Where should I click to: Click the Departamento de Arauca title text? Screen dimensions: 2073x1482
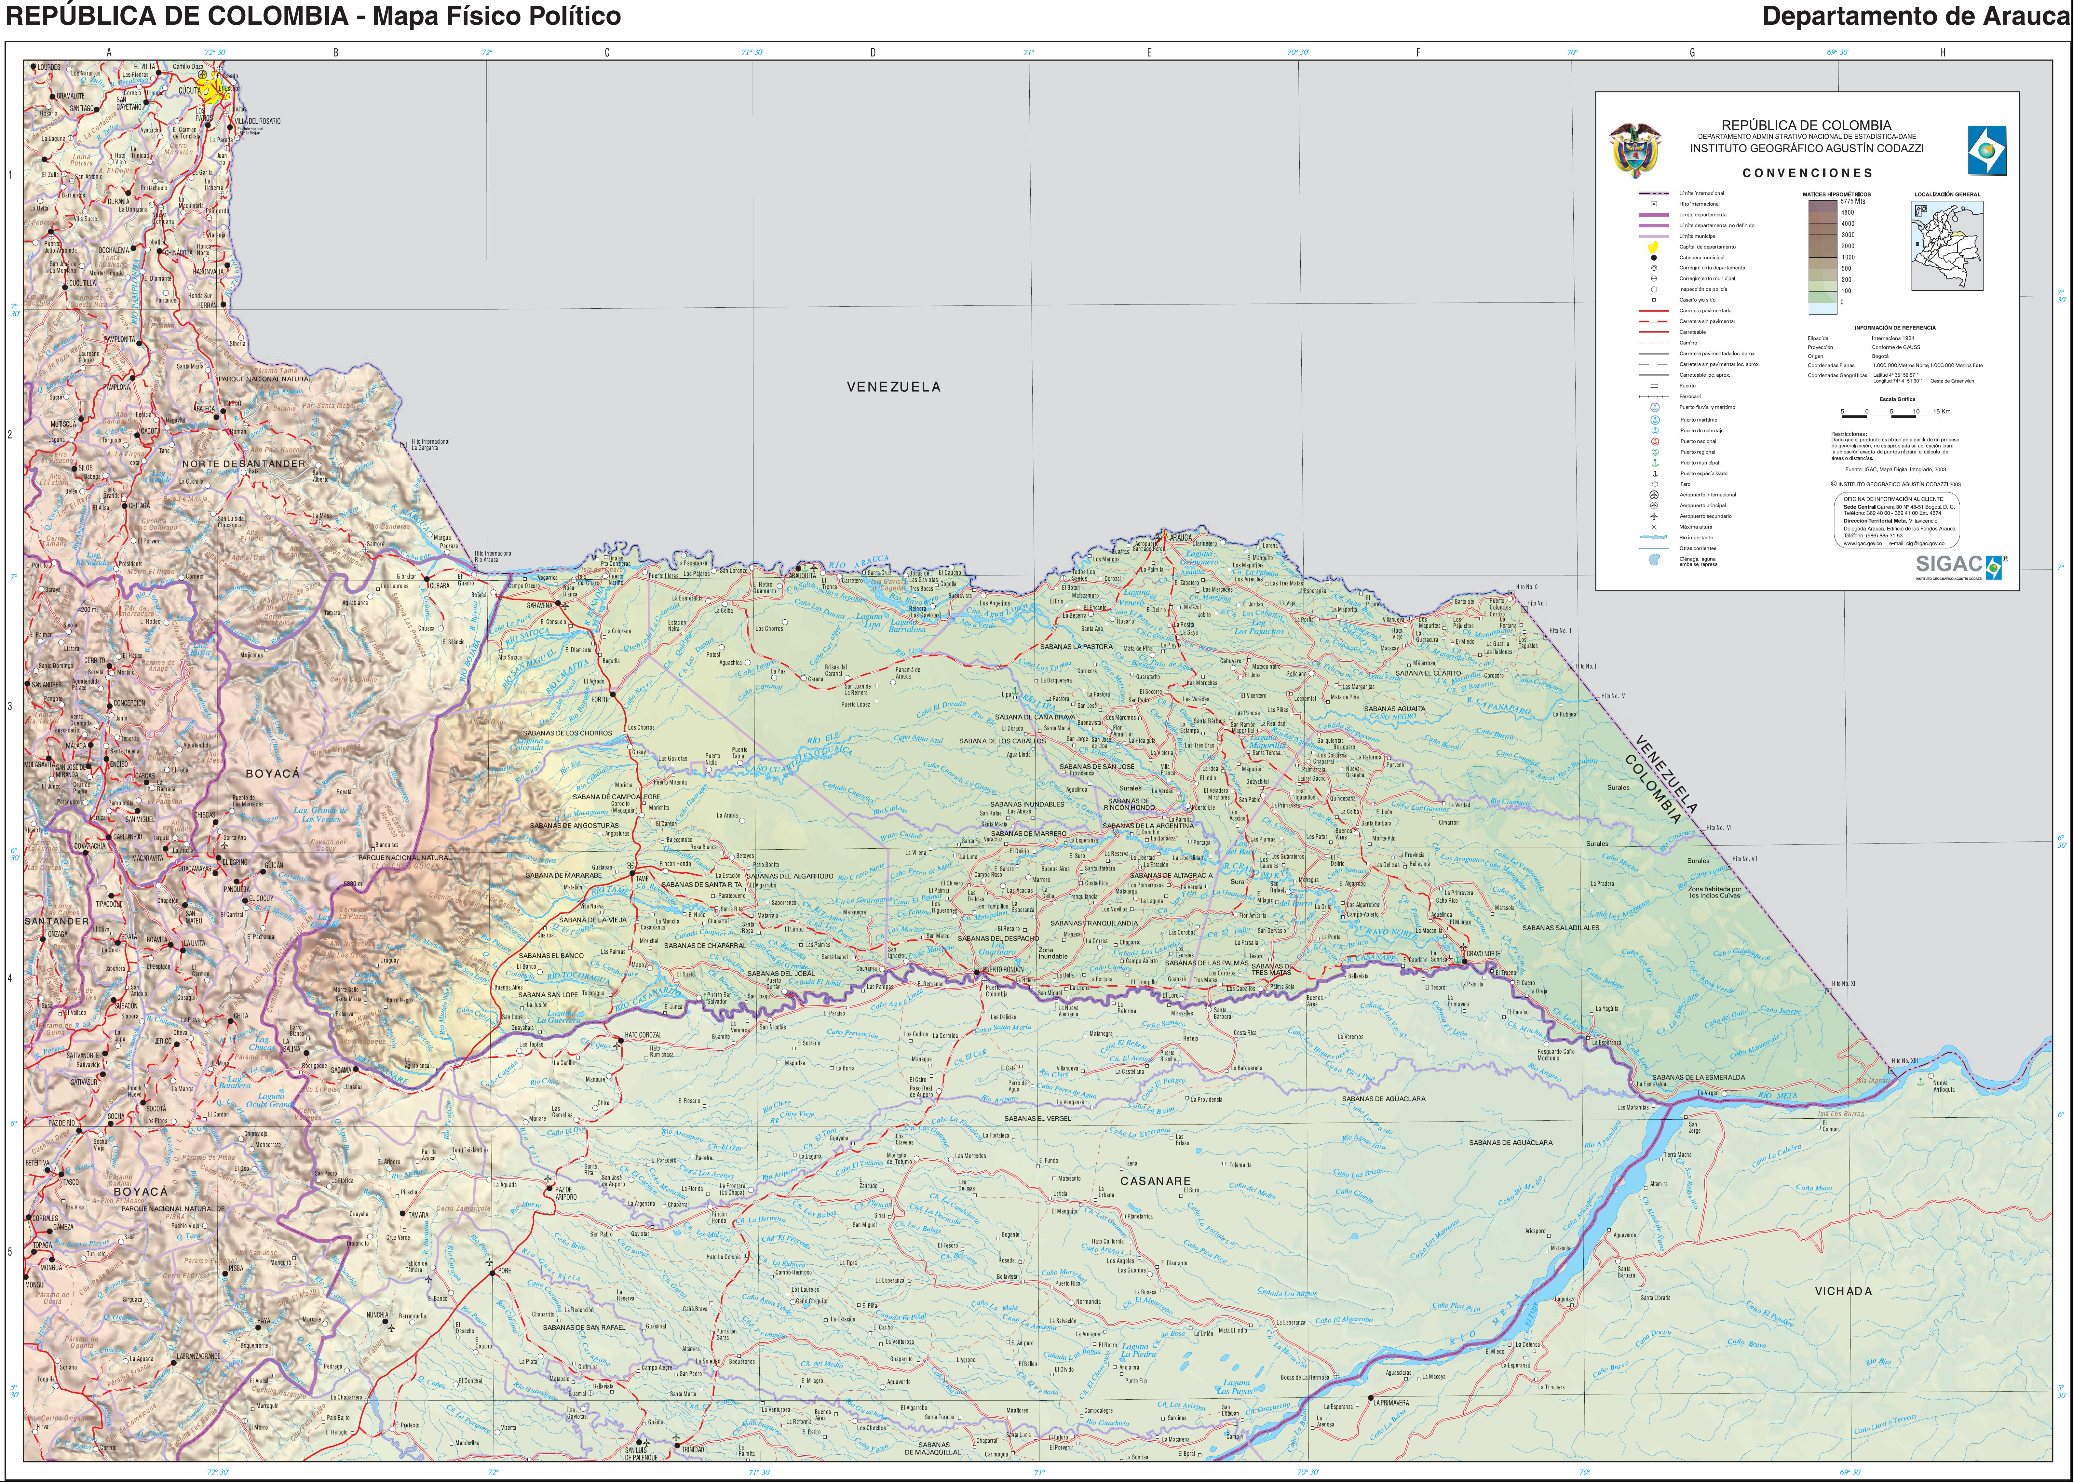click(x=1916, y=16)
